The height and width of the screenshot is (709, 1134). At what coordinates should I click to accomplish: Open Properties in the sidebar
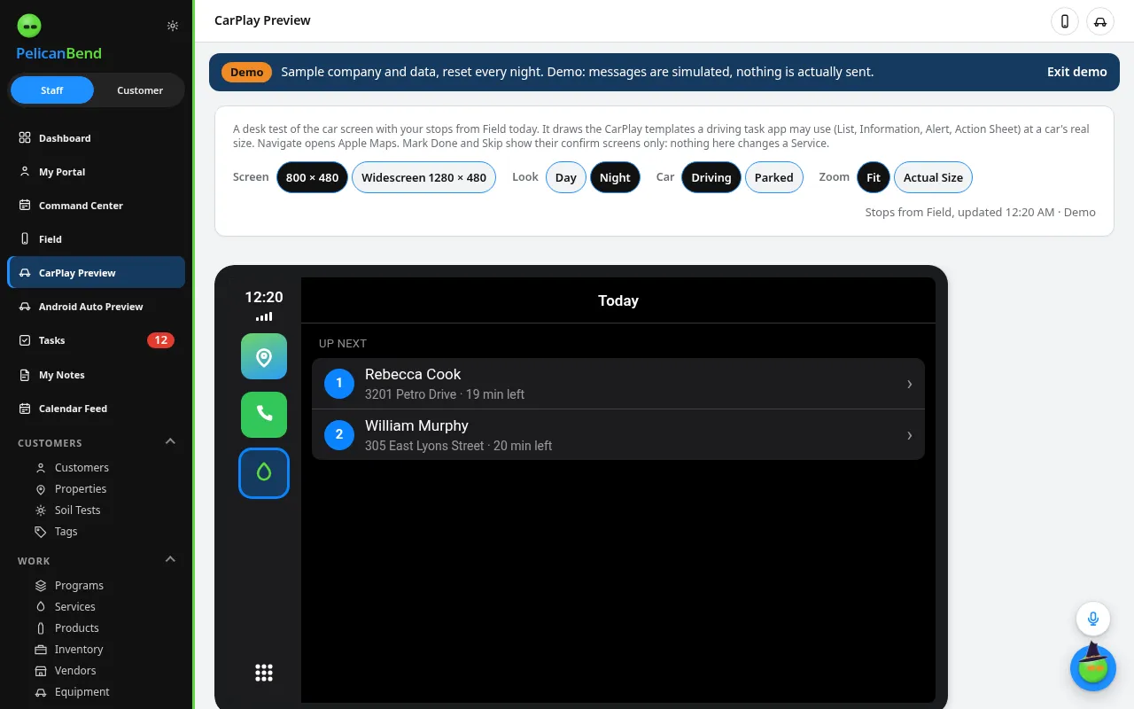click(x=80, y=489)
